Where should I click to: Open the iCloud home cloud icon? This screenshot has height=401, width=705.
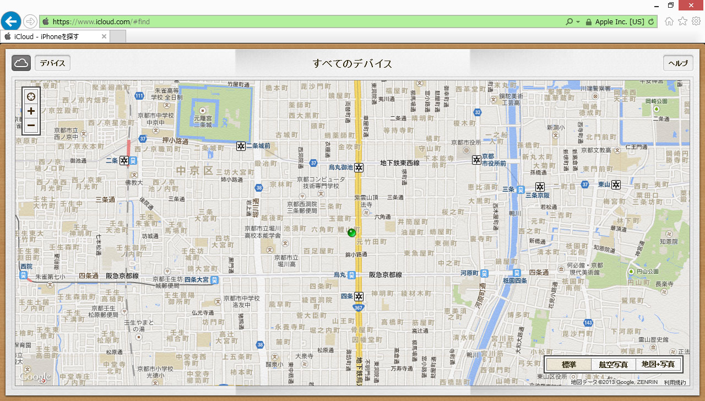click(x=21, y=63)
